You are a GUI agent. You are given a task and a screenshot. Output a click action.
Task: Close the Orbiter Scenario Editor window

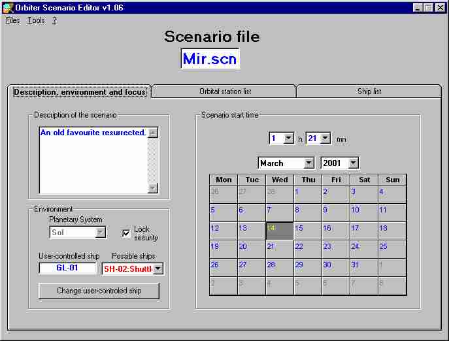pos(440,8)
